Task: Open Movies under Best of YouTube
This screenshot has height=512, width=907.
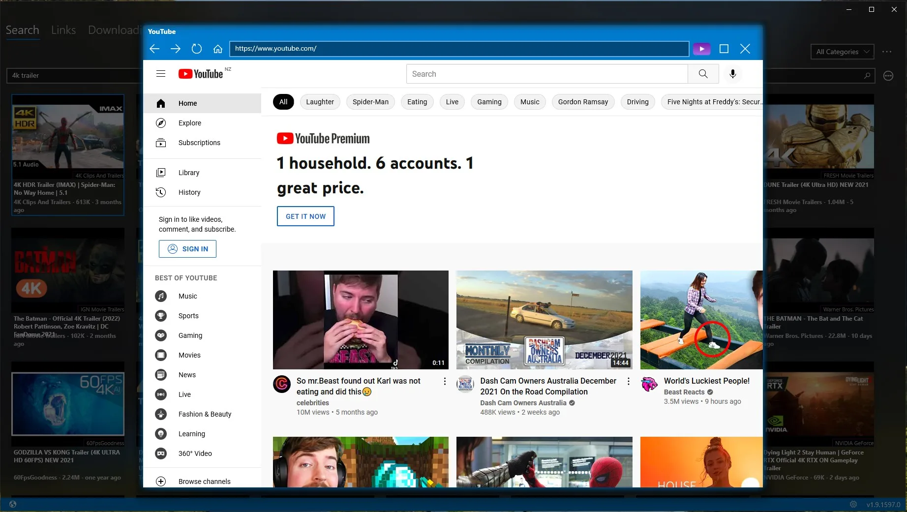Action: pyautogui.click(x=202, y=355)
